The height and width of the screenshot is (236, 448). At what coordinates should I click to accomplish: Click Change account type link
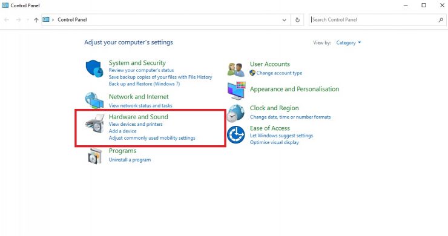[279, 73]
